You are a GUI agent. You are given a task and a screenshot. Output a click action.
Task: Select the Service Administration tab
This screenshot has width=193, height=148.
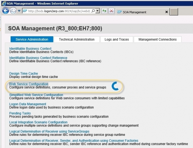click(32, 39)
